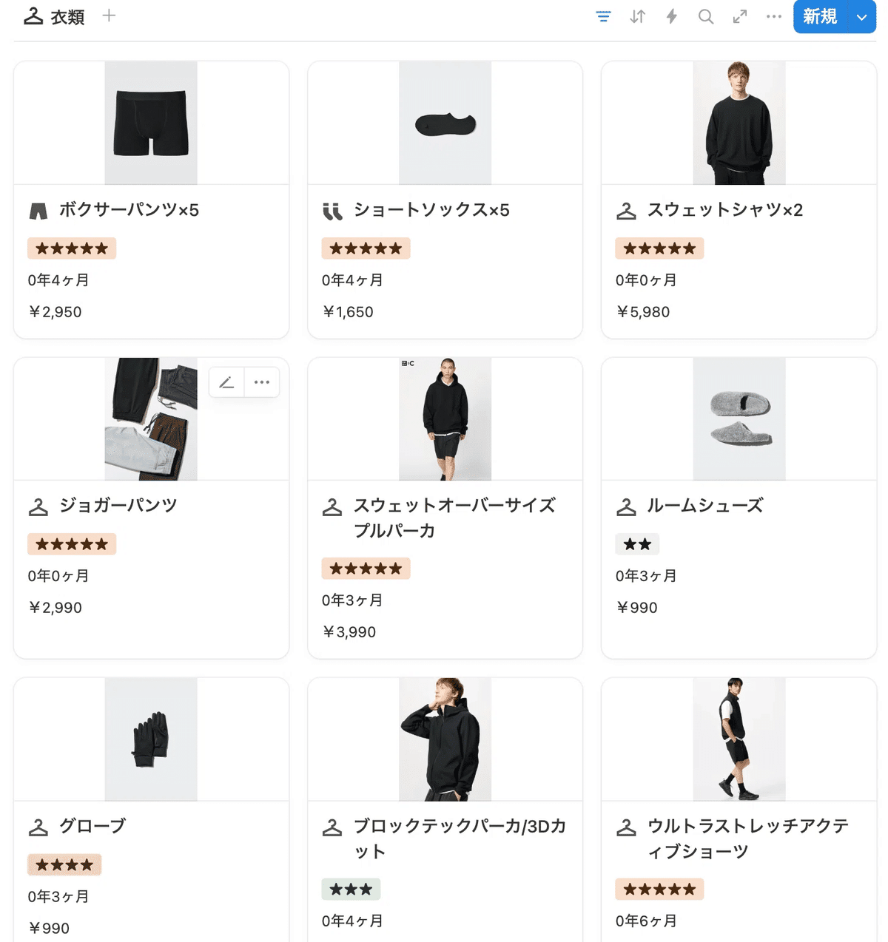Viewport: 888px width, 942px height.
Task: Click the three-star rating on ブロックテックパーカ
Action: pyautogui.click(x=351, y=889)
